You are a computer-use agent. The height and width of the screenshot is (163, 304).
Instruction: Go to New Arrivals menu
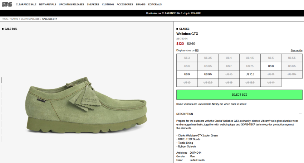tap(48, 4)
